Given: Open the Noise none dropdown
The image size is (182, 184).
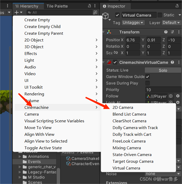Looking at the screenshot, I should tap(163, 174).
